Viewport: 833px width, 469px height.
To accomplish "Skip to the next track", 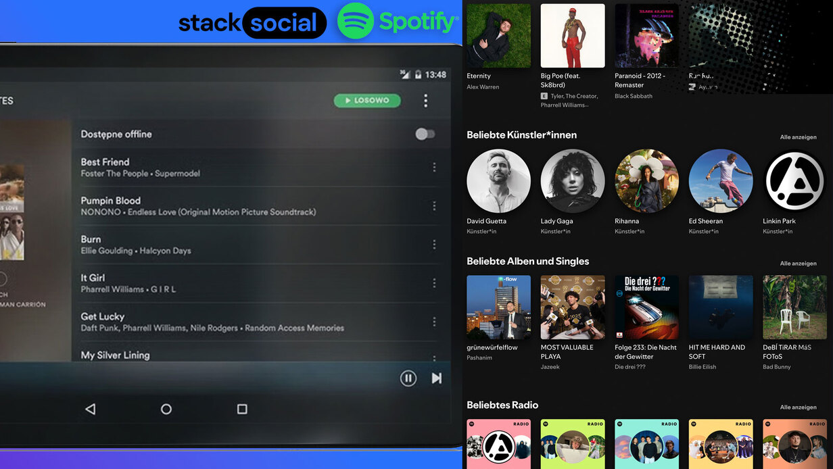I will (x=437, y=378).
